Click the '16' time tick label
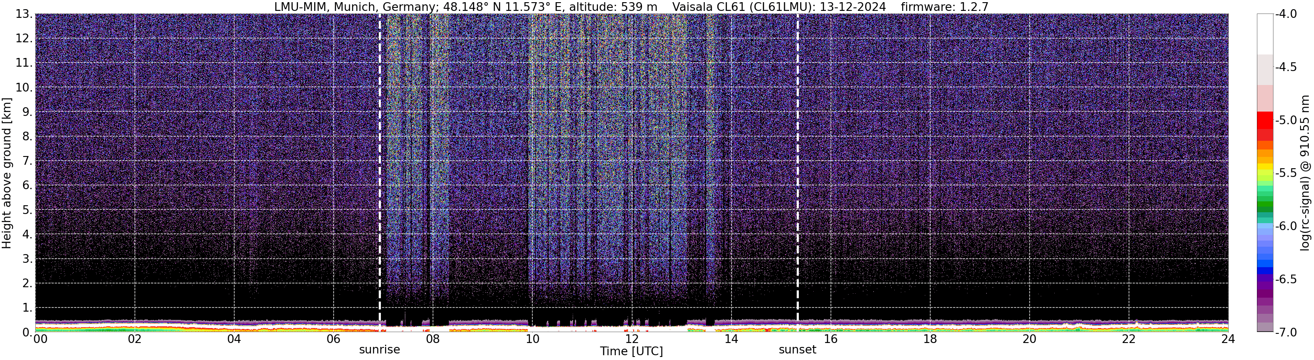Screen dimensions: 1314x360 pyautogui.click(x=830, y=339)
